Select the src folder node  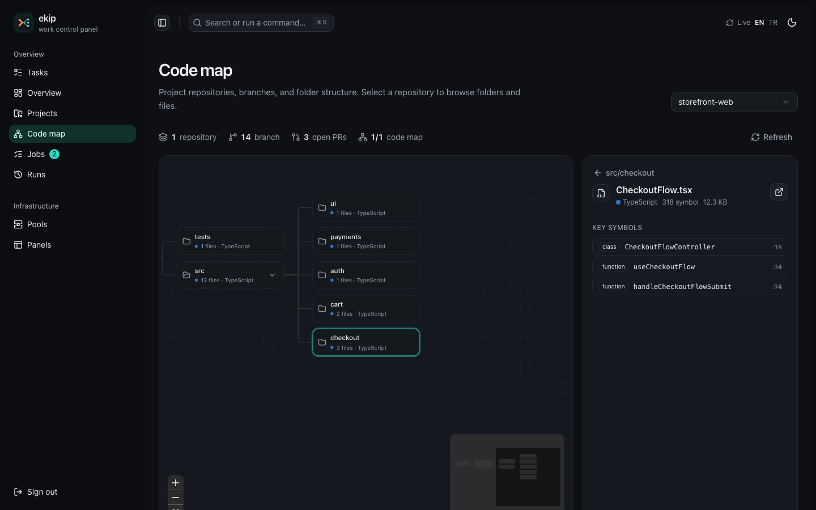pyautogui.click(x=230, y=275)
